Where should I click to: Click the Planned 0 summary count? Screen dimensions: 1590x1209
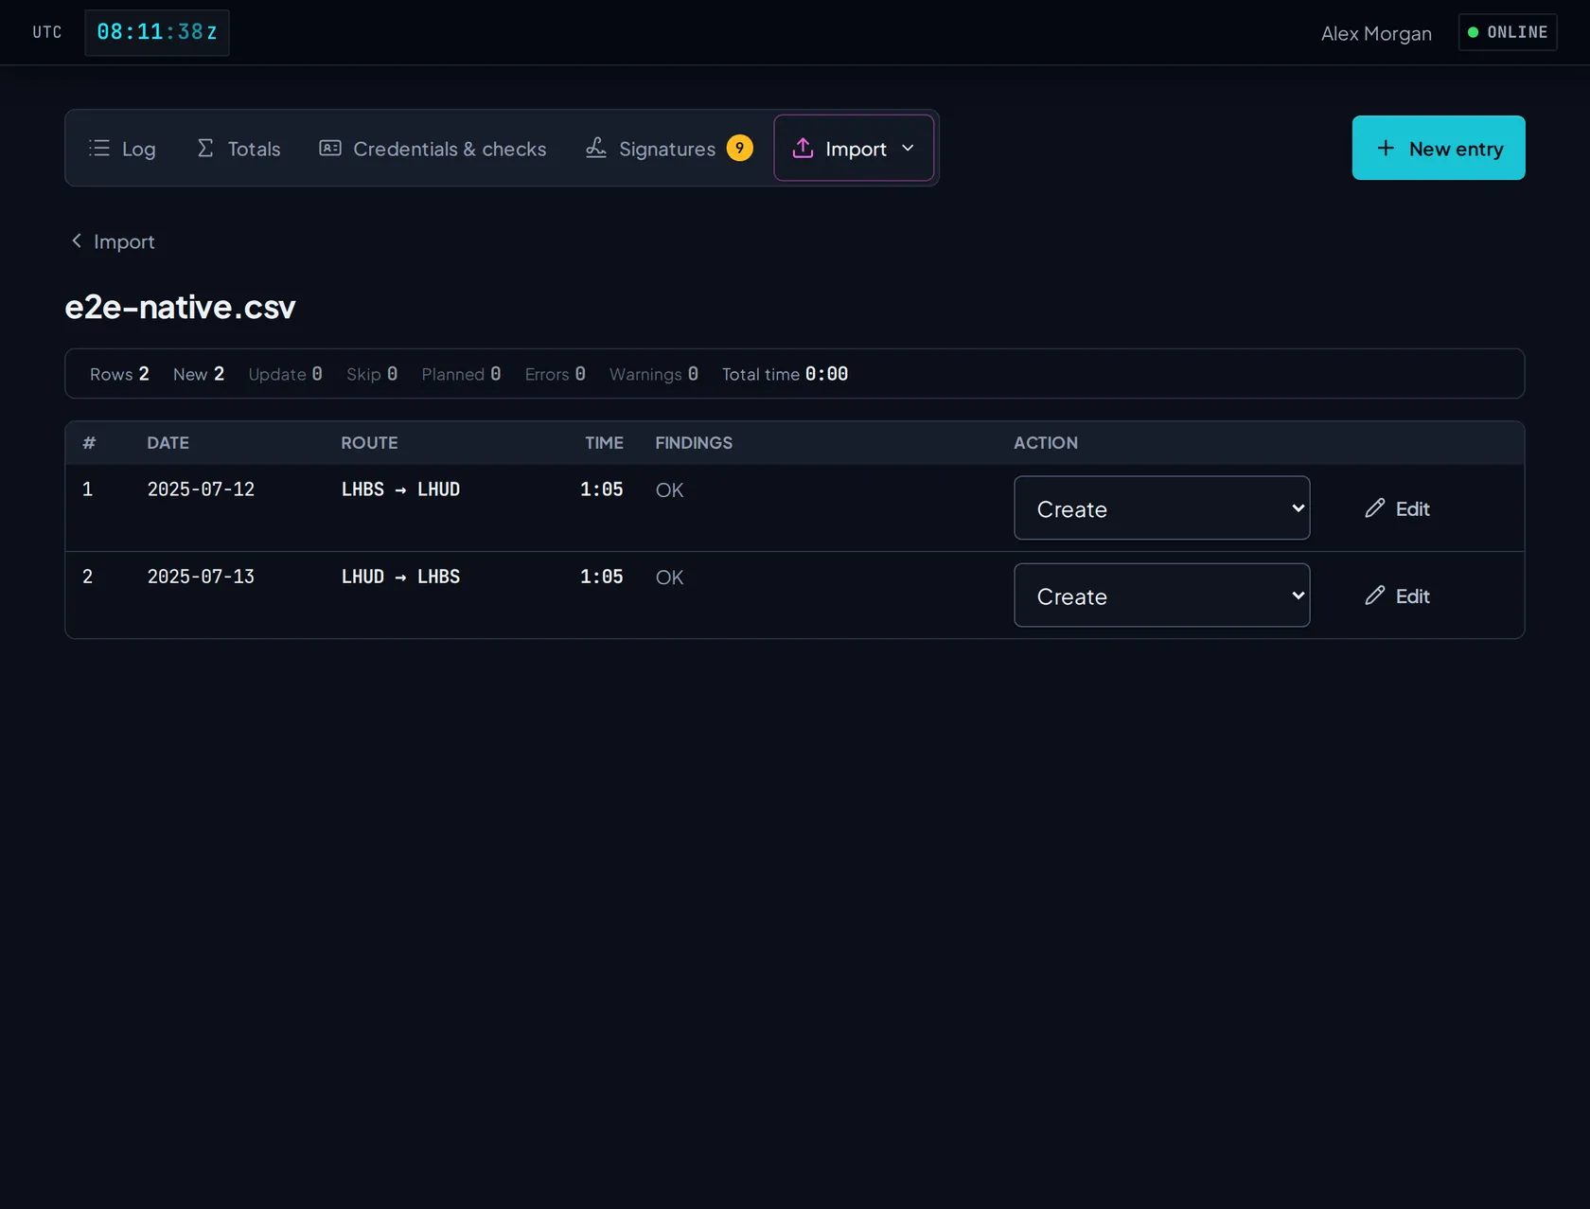click(461, 374)
